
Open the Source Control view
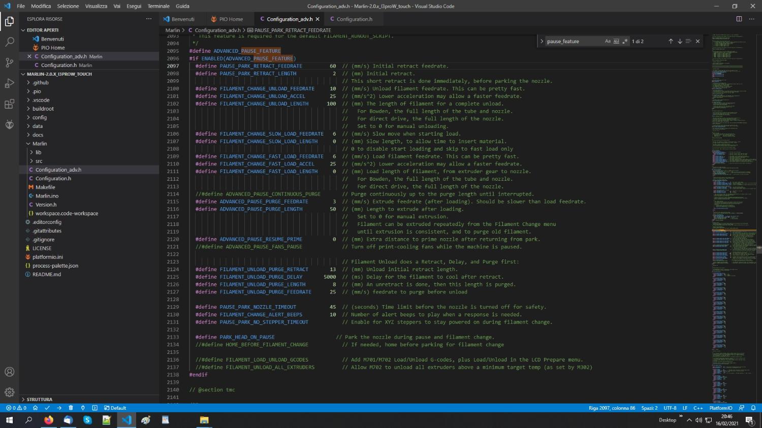coord(9,63)
